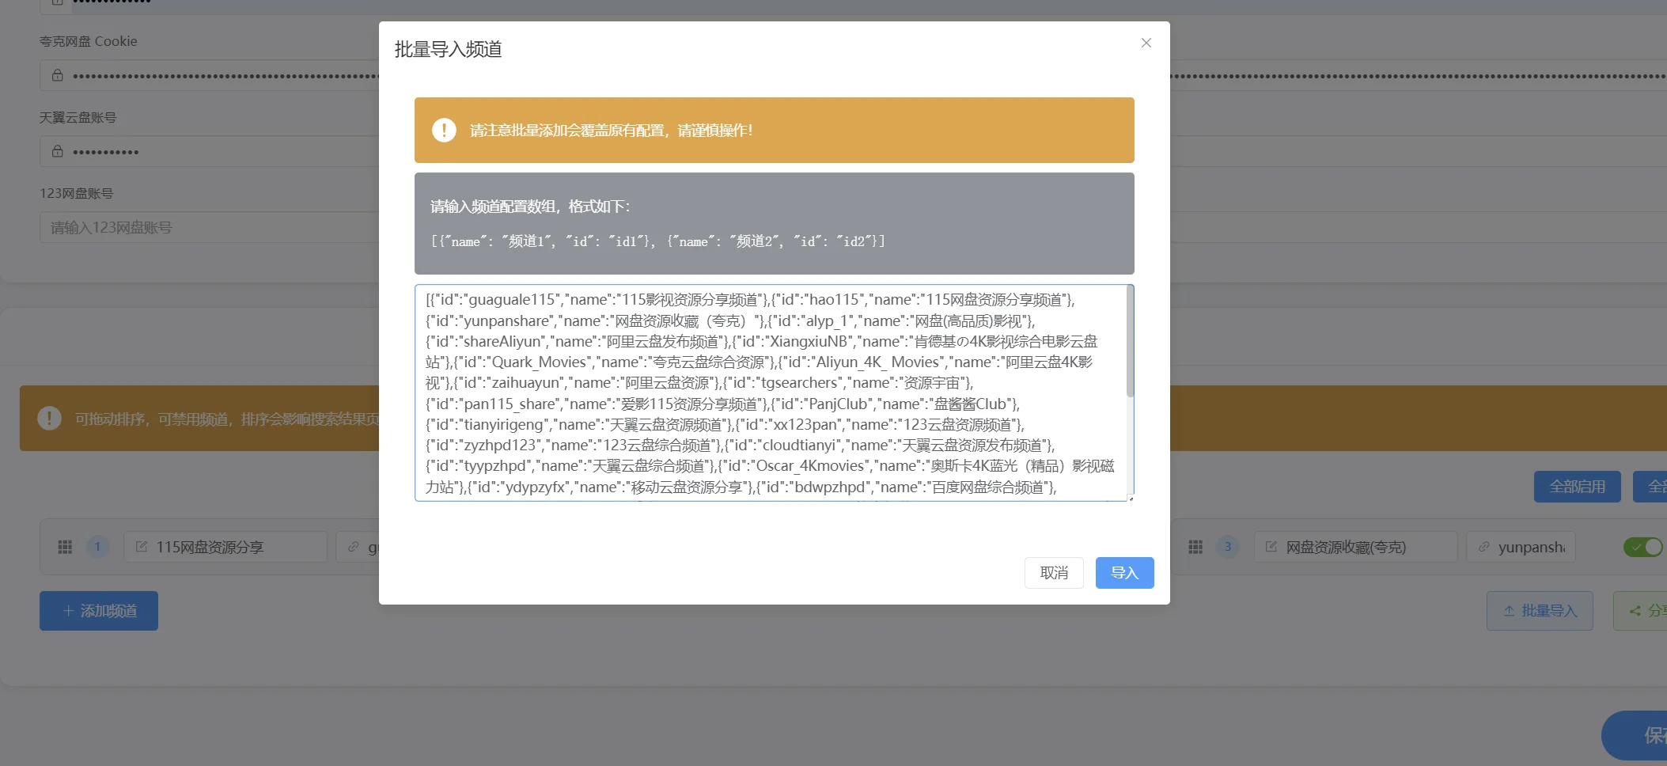Click the exclamation icon in background sort tip
This screenshot has height=766, width=1667.
(49, 418)
